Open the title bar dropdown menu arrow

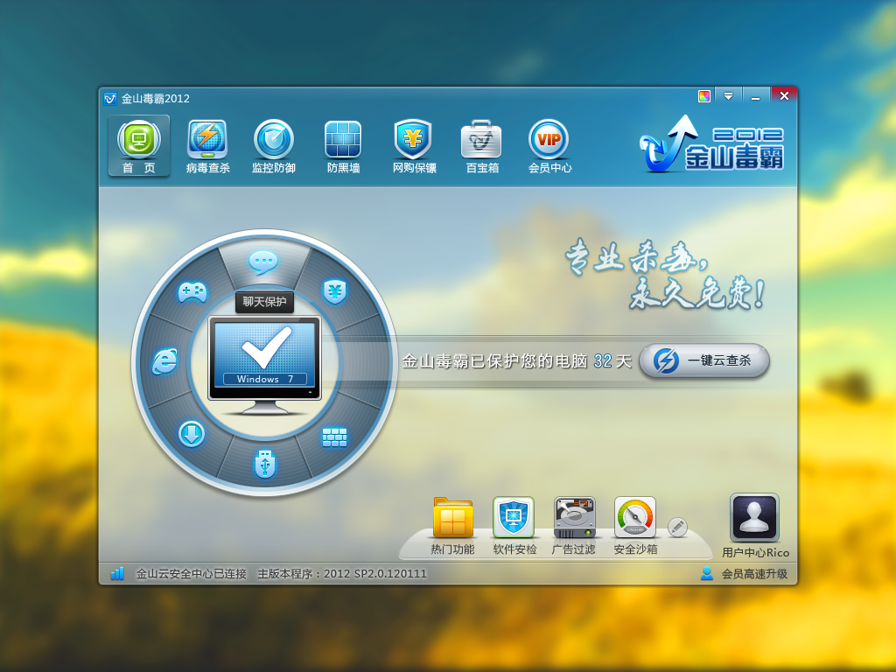(x=728, y=96)
